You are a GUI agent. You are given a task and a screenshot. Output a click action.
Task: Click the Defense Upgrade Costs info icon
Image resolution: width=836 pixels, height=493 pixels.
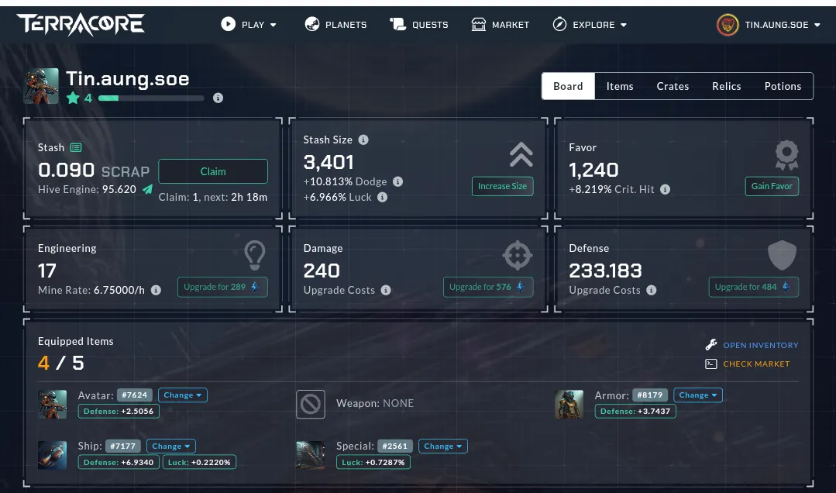651,290
